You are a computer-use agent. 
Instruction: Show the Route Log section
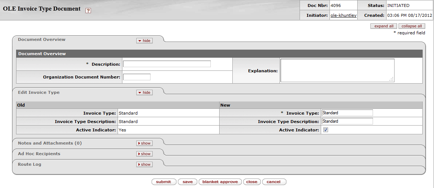point(144,164)
